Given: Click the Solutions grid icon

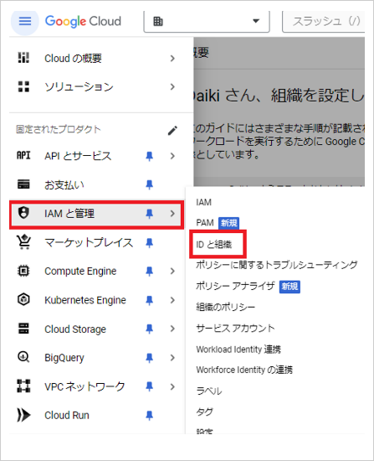Looking at the screenshot, I should click(23, 86).
